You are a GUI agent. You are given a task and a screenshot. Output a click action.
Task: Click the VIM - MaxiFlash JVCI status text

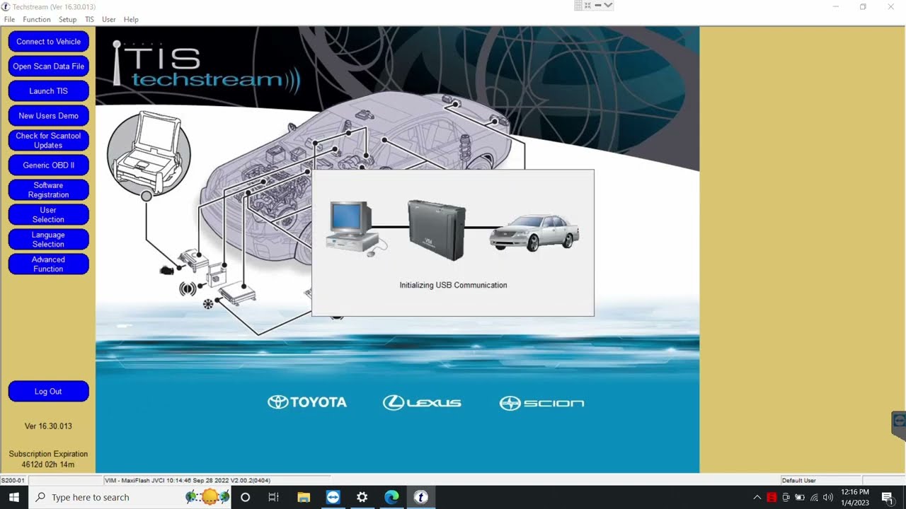coord(188,480)
